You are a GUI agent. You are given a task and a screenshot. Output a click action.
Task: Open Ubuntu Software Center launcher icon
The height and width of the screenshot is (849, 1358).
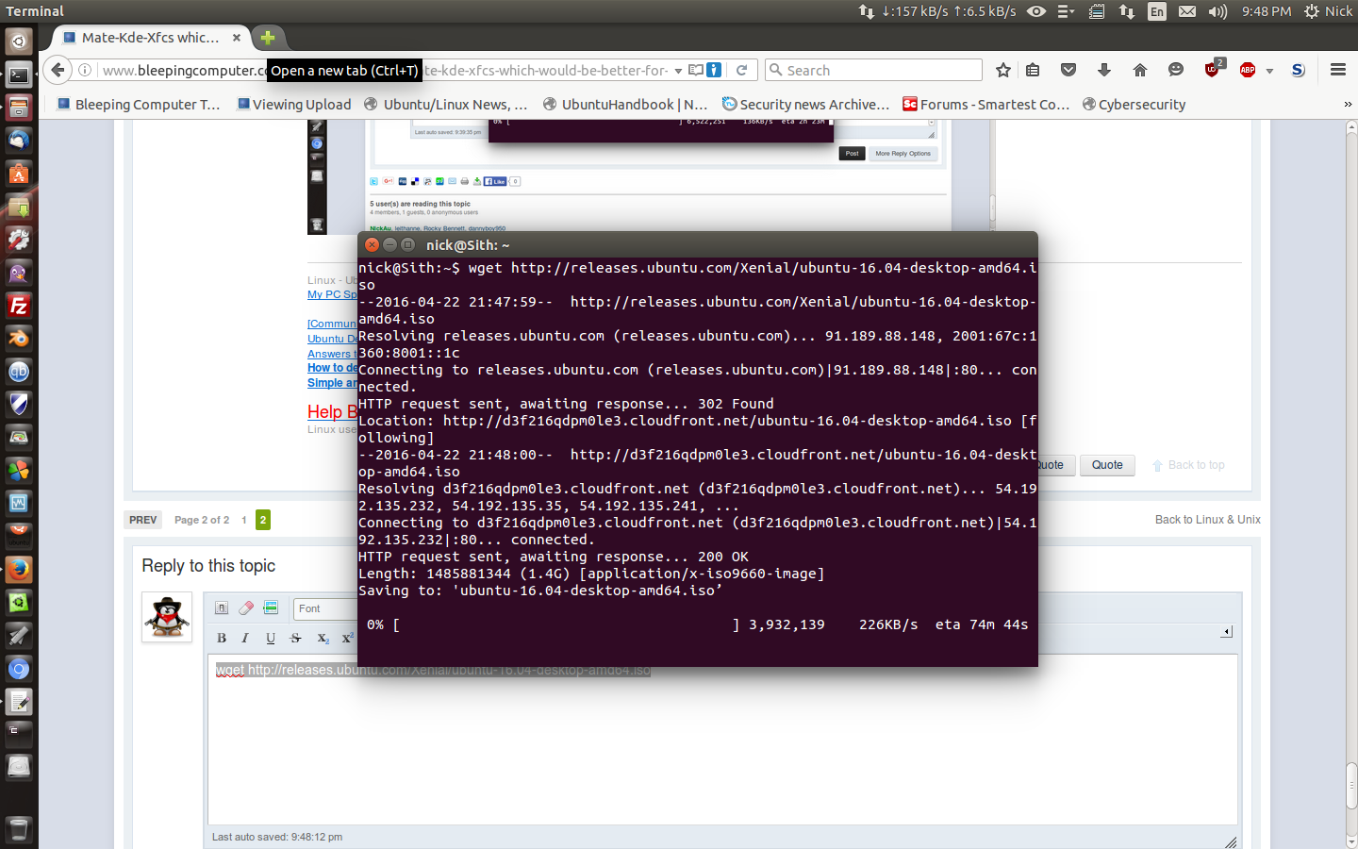(19, 174)
